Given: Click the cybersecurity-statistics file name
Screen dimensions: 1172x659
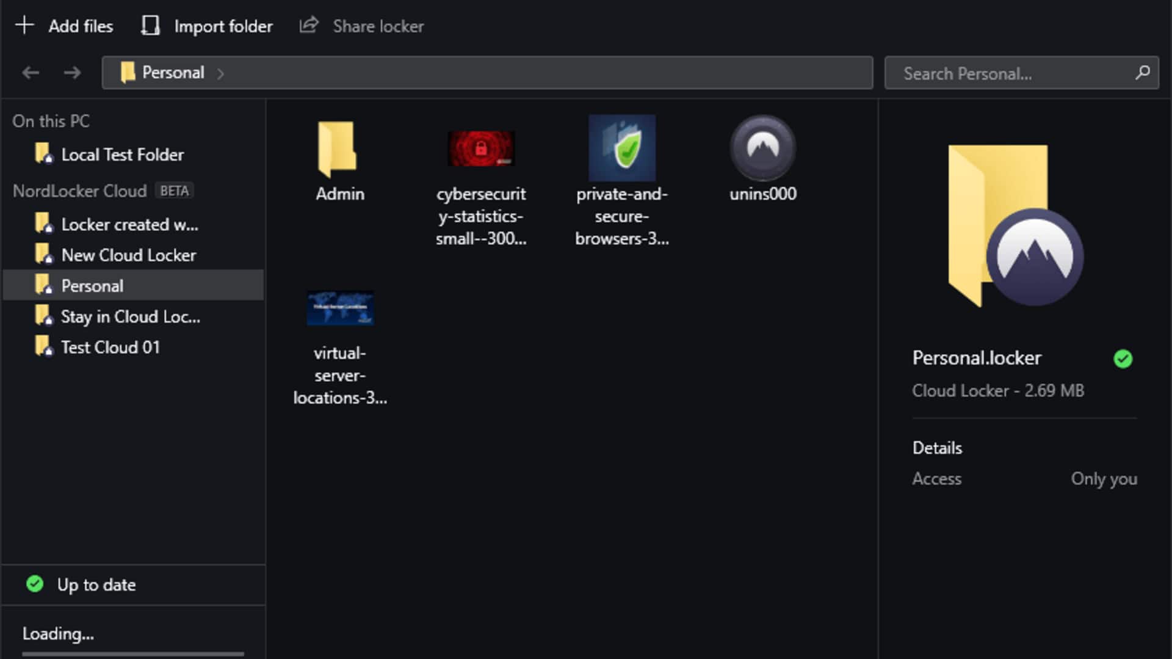Looking at the screenshot, I should (481, 216).
